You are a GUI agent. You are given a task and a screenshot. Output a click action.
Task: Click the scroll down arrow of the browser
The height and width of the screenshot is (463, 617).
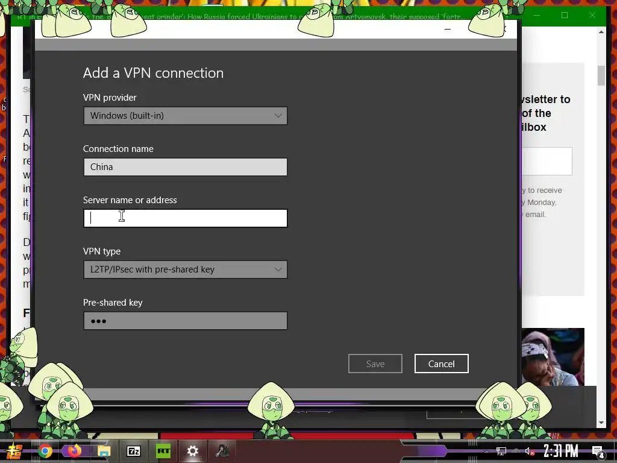601,423
